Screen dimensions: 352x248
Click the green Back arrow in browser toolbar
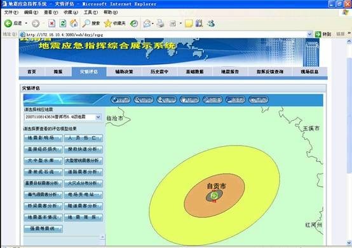pos(8,23)
